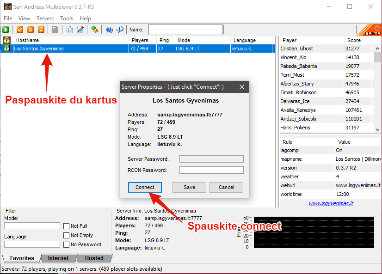Screen dimensions: 382x274
Task: Click the orange checkmark Add Server icon
Action: (20, 30)
